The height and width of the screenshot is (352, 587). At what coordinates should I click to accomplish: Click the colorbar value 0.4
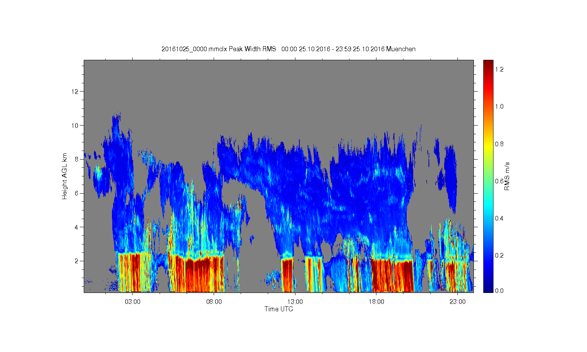499,218
